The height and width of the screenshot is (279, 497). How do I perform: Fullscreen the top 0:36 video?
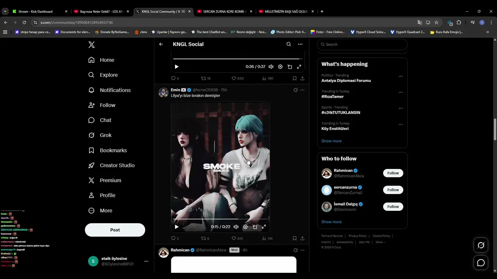299,67
